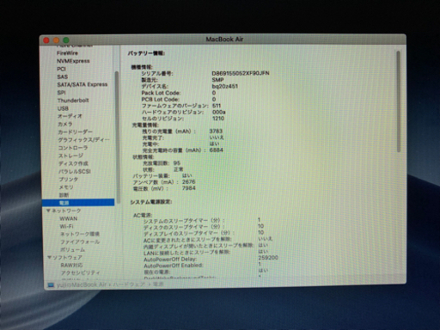Click the Pack Lot Code label
This screenshot has height=330, width=440.
161,93
